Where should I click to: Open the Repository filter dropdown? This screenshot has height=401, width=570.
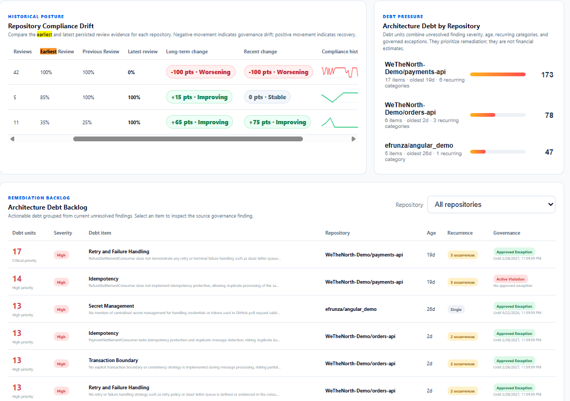(x=491, y=205)
